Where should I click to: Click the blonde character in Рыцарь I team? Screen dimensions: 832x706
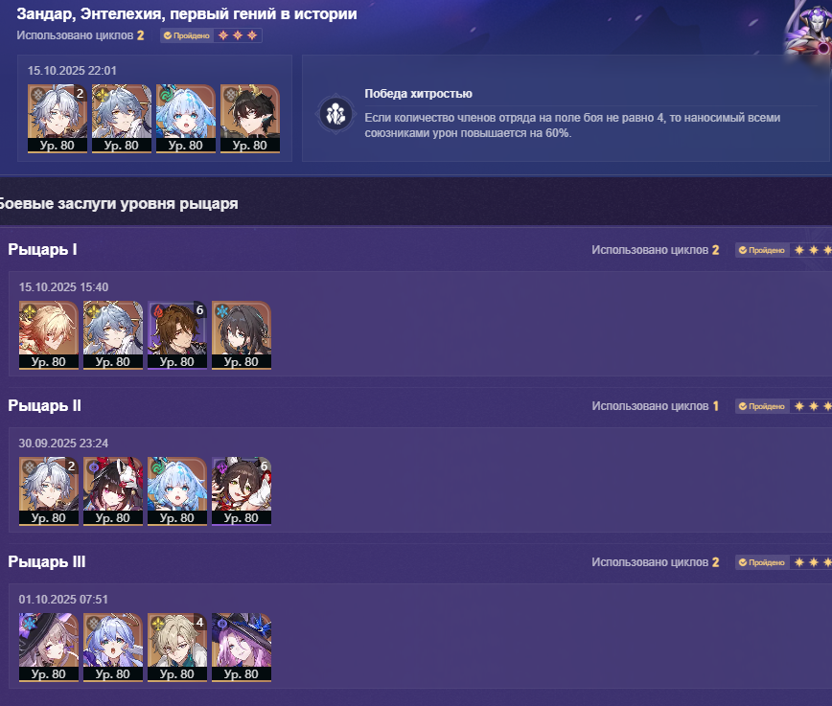49,335
